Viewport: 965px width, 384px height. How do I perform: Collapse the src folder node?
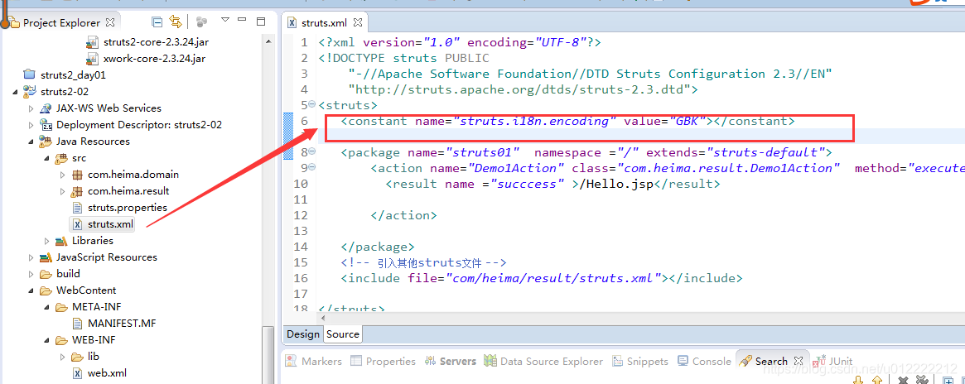pyautogui.click(x=46, y=158)
